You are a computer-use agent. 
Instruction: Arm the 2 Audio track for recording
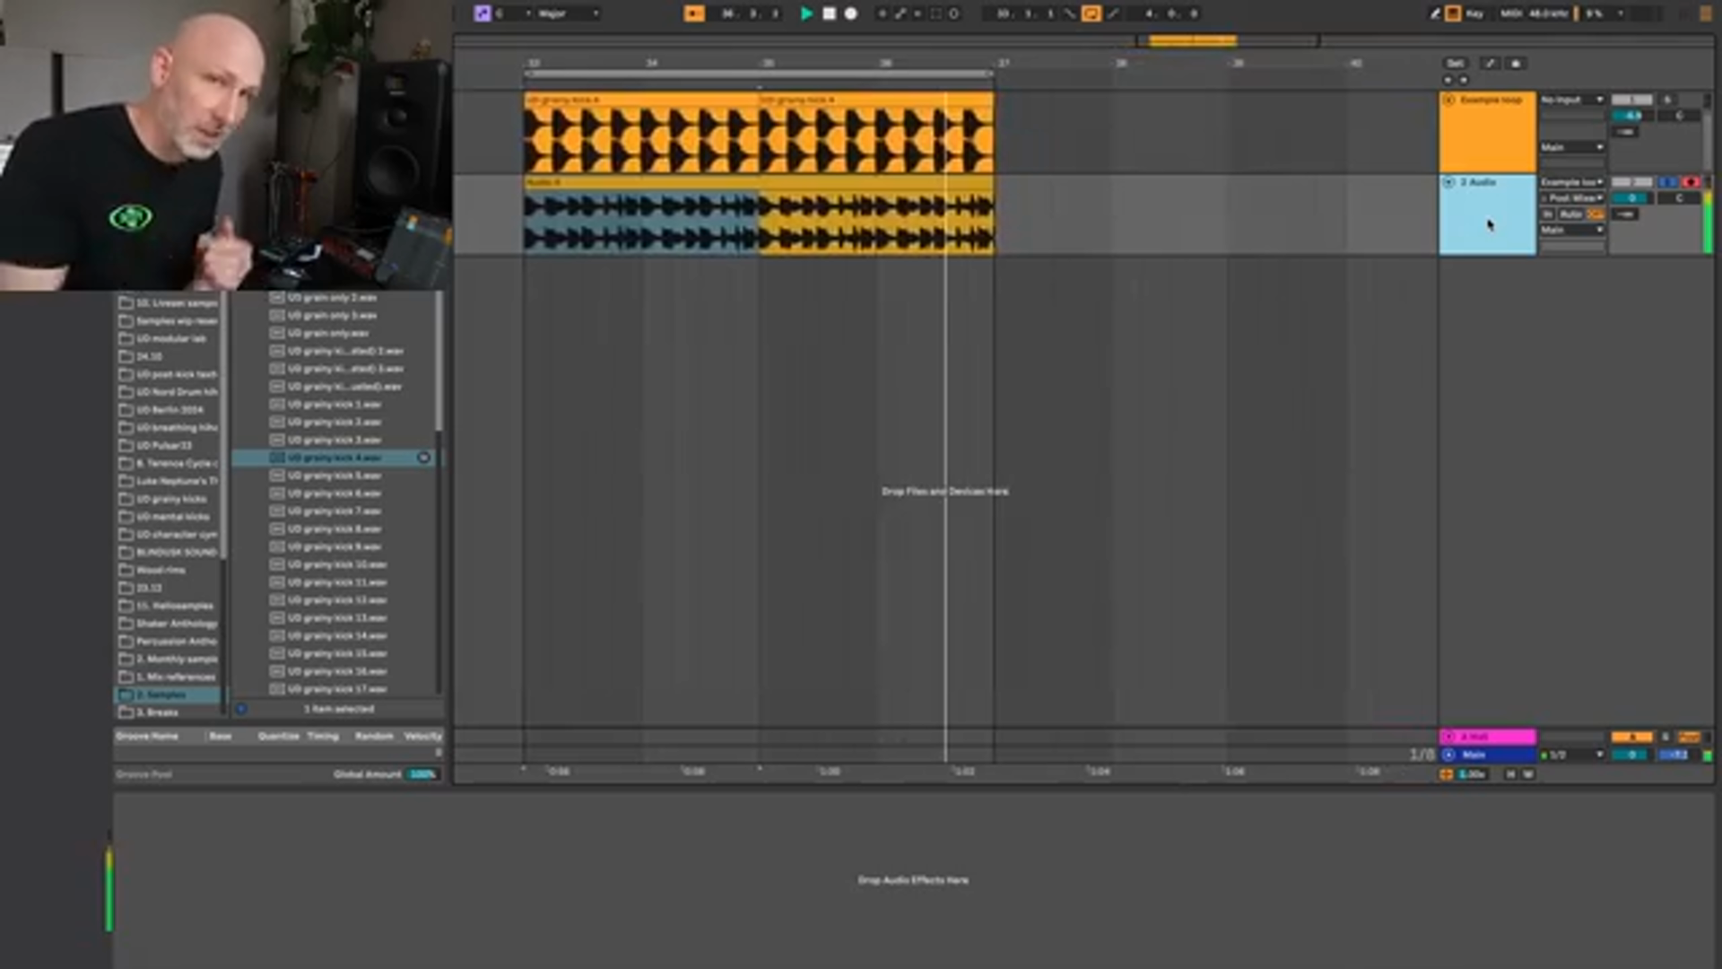[1691, 182]
